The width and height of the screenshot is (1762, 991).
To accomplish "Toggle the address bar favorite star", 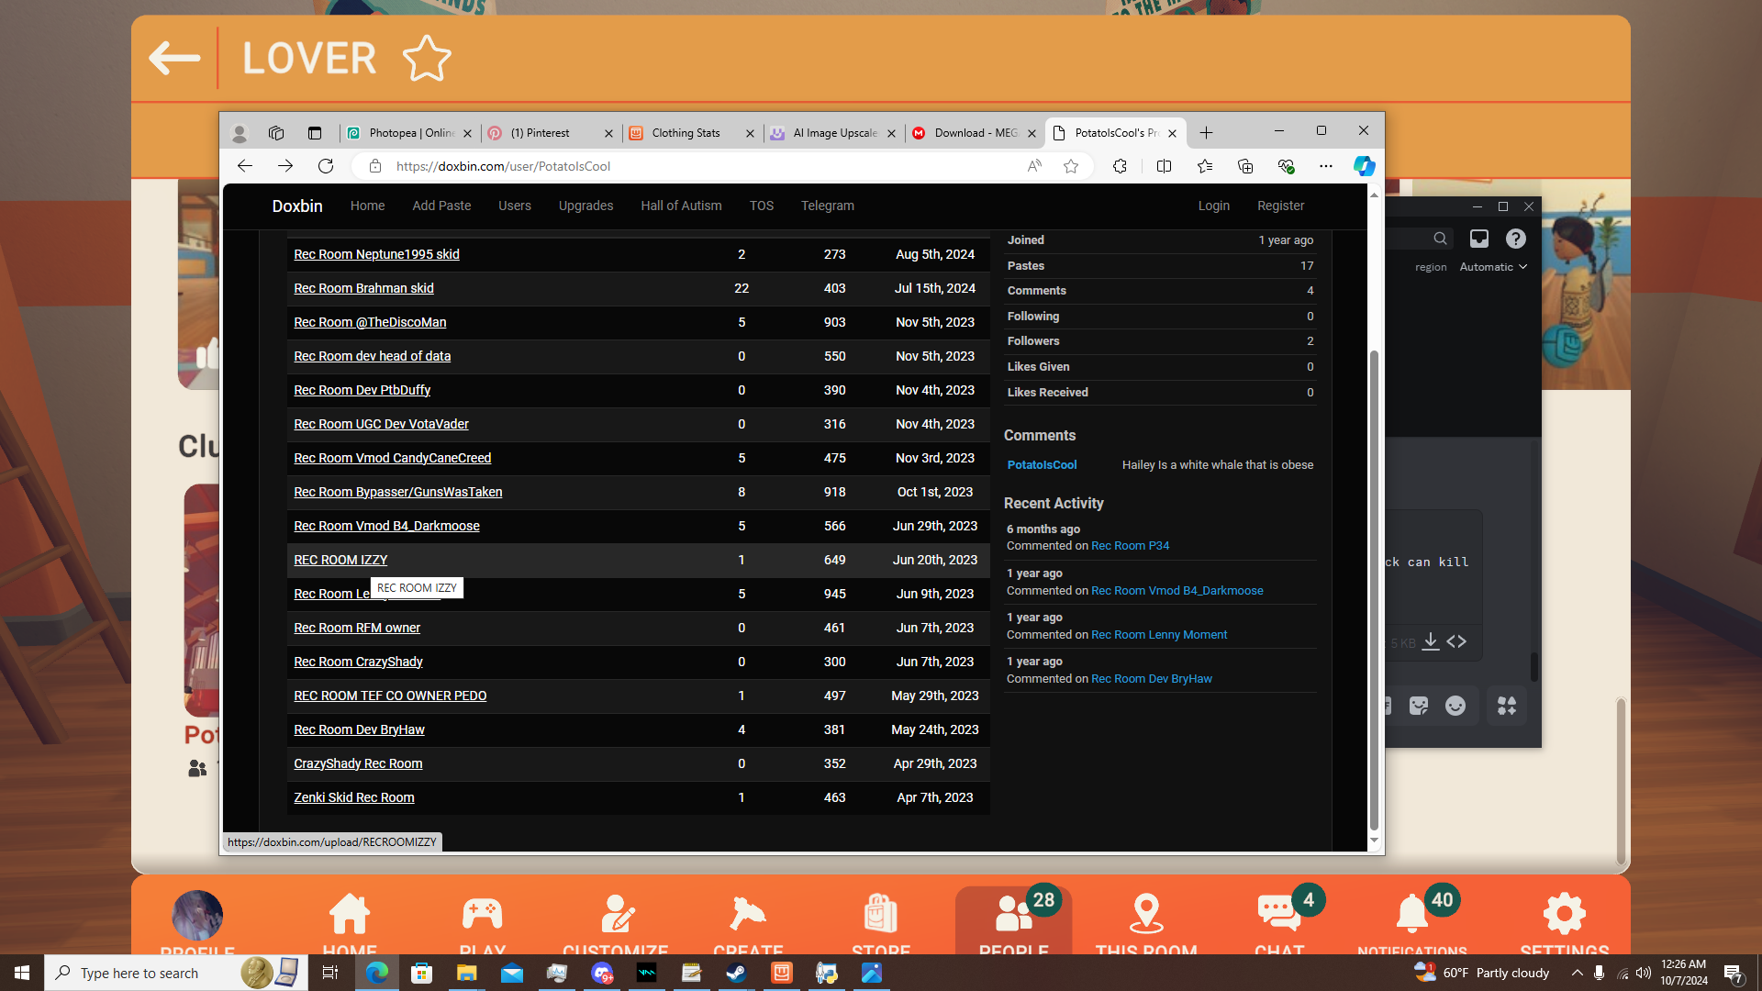I will tap(1070, 166).
